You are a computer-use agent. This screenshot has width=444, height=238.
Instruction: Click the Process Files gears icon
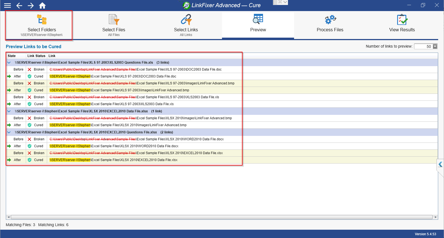point(330,20)
